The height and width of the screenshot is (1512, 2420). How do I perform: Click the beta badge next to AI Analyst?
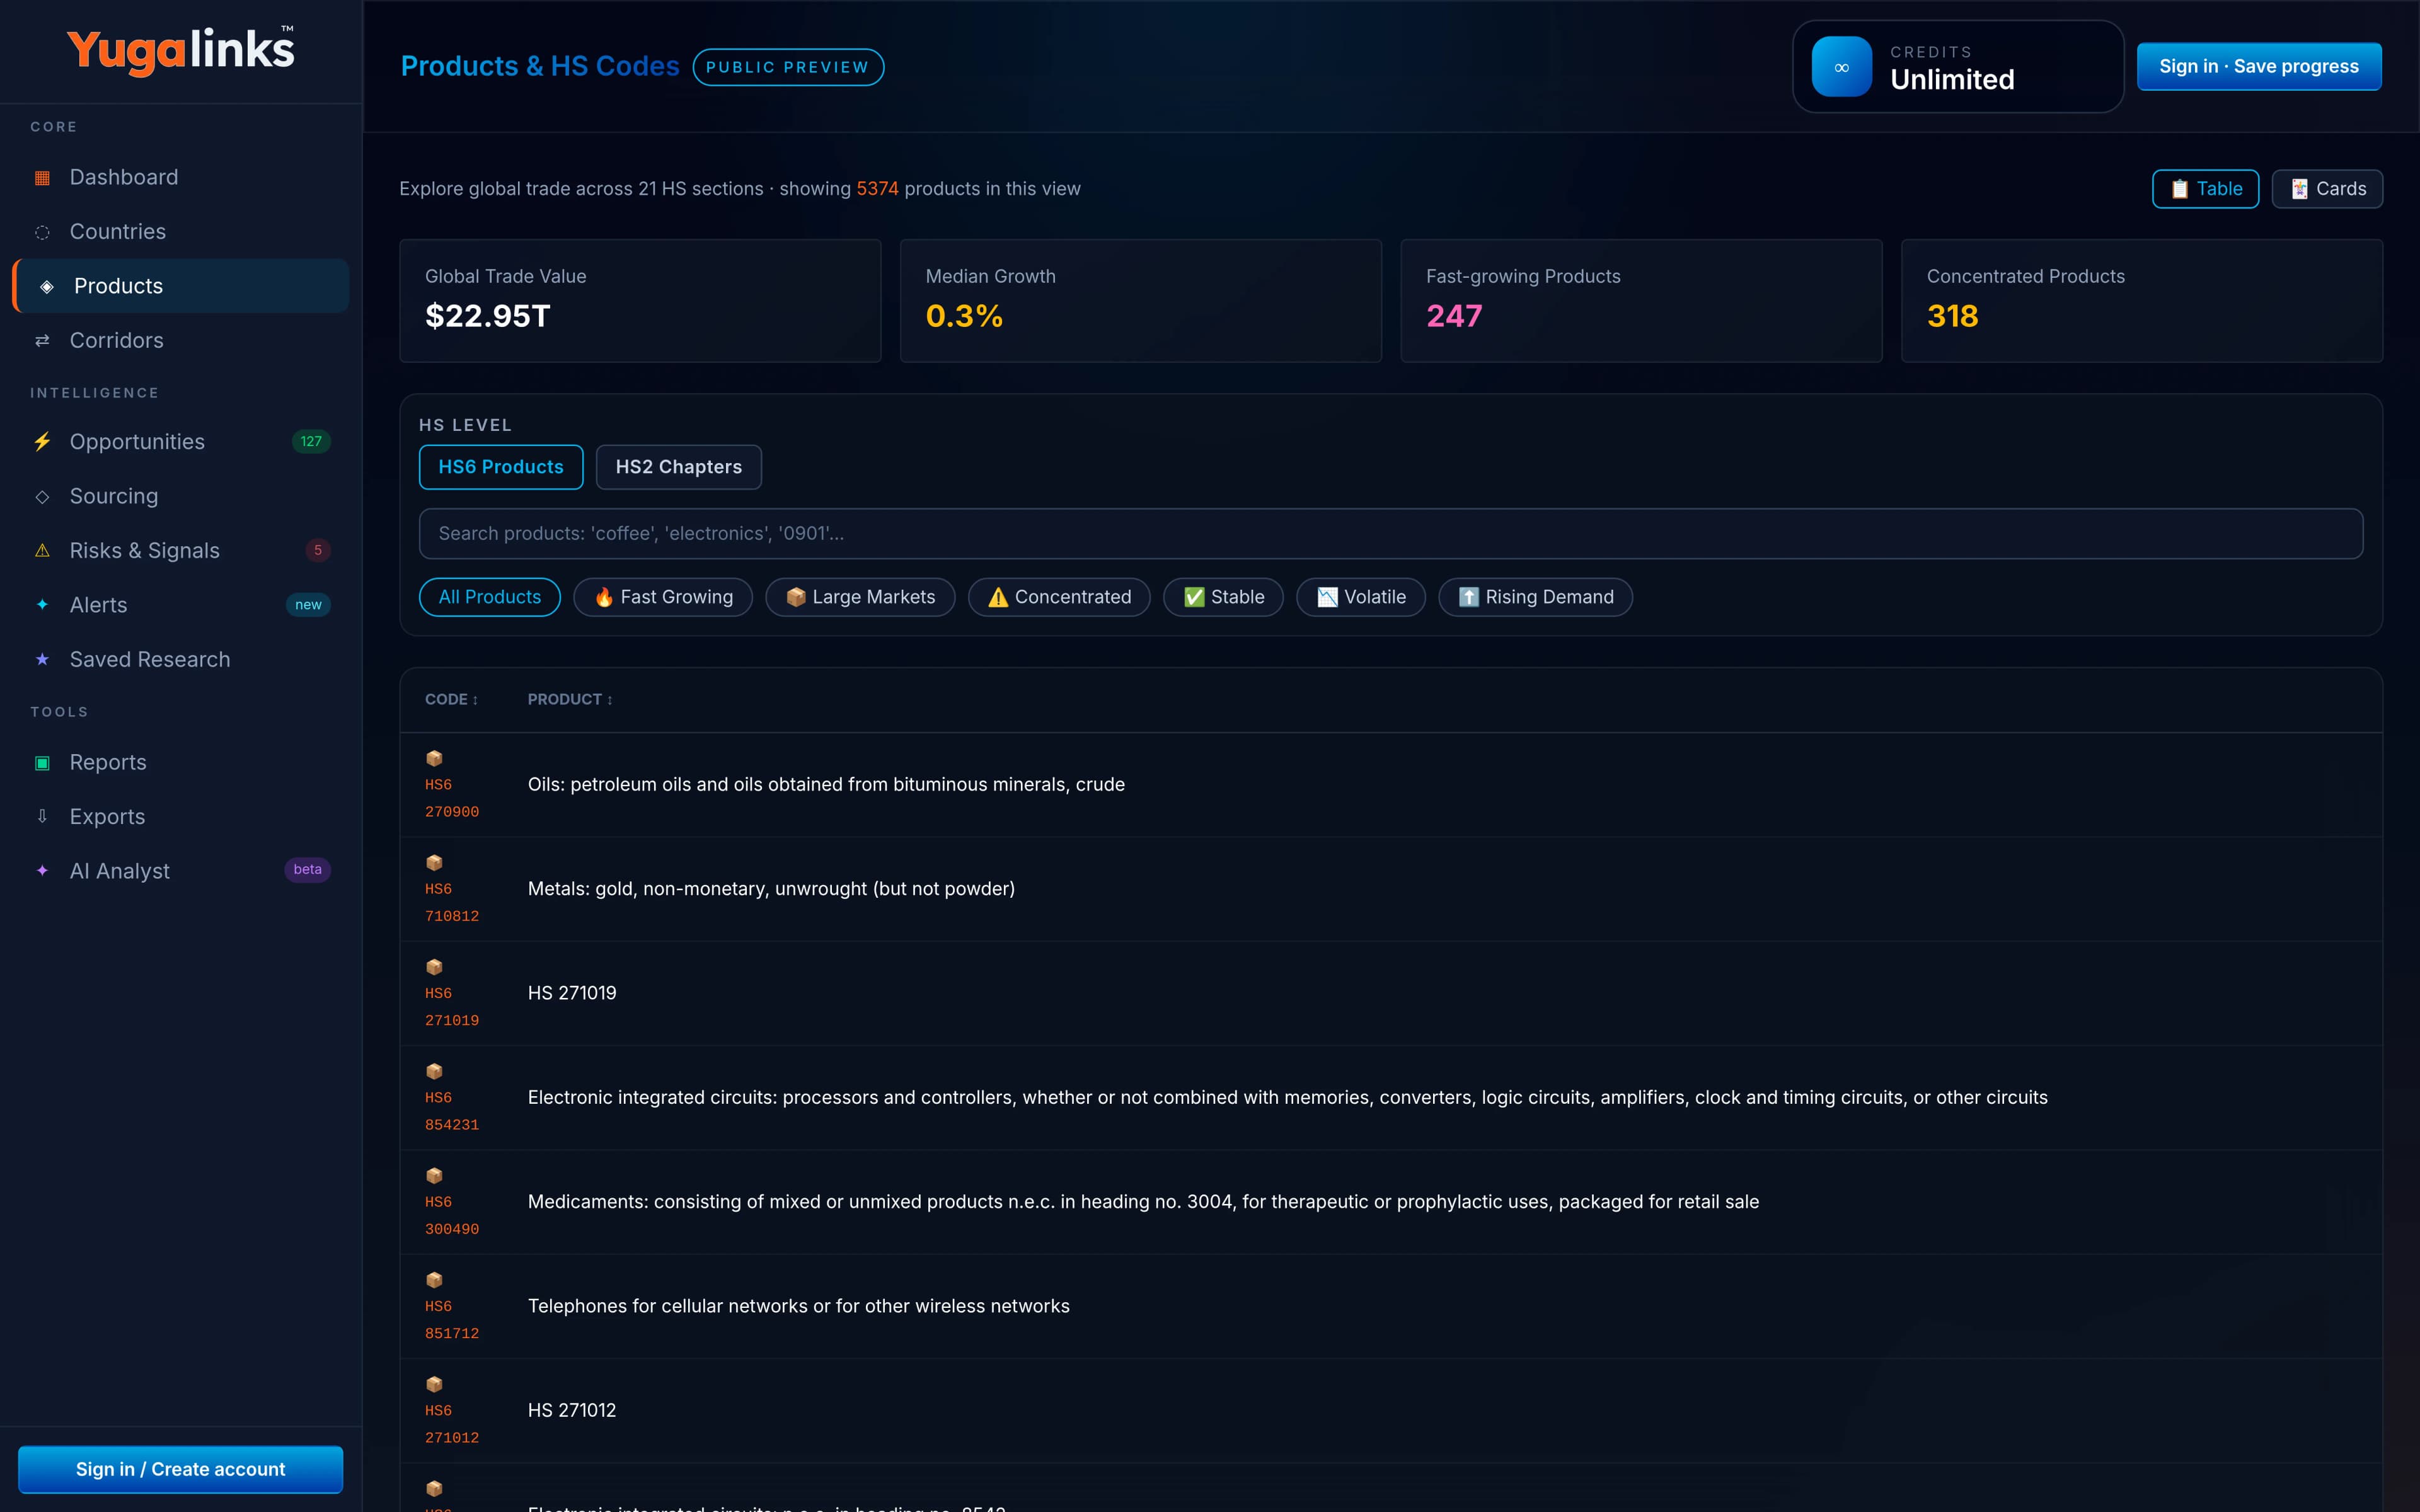(x=307, y=870)
